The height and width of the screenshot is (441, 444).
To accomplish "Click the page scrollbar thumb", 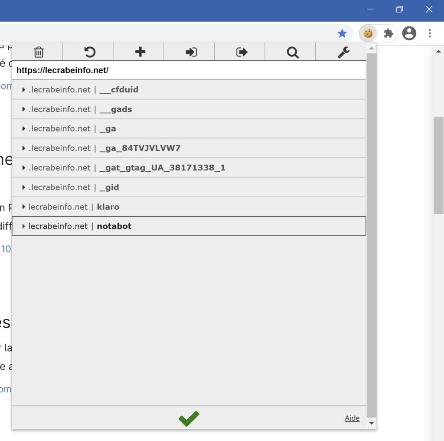I will pos(439,165).
